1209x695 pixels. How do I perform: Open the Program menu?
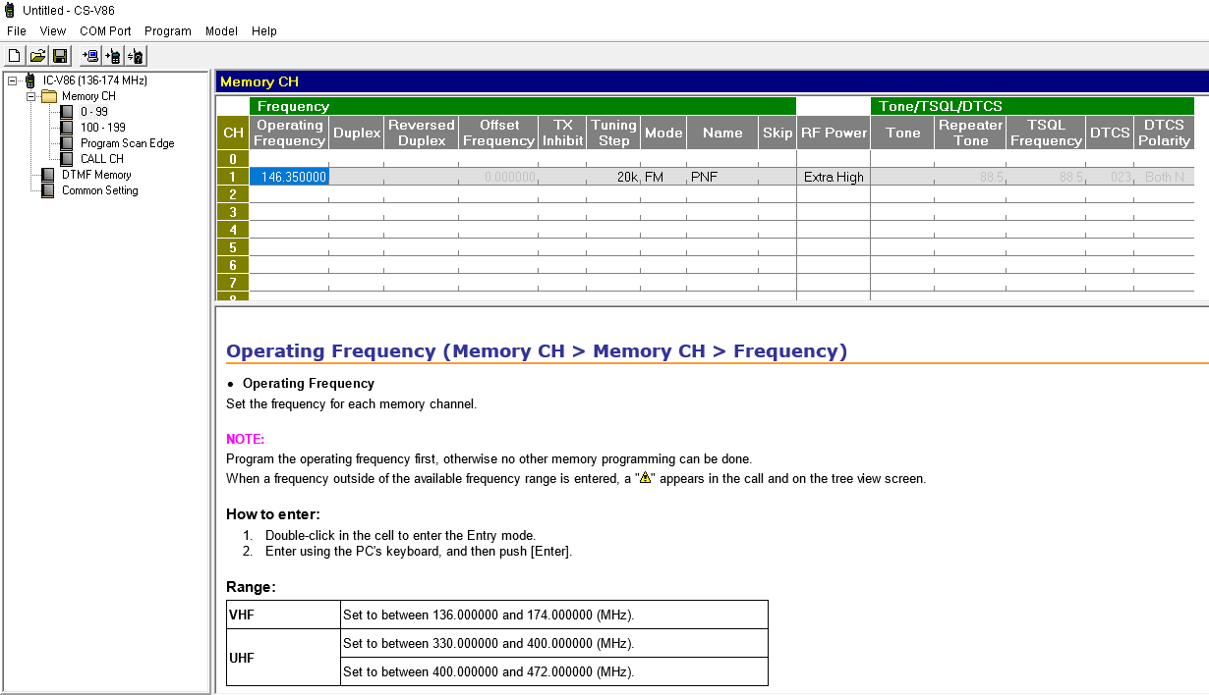tap(168, 31)
